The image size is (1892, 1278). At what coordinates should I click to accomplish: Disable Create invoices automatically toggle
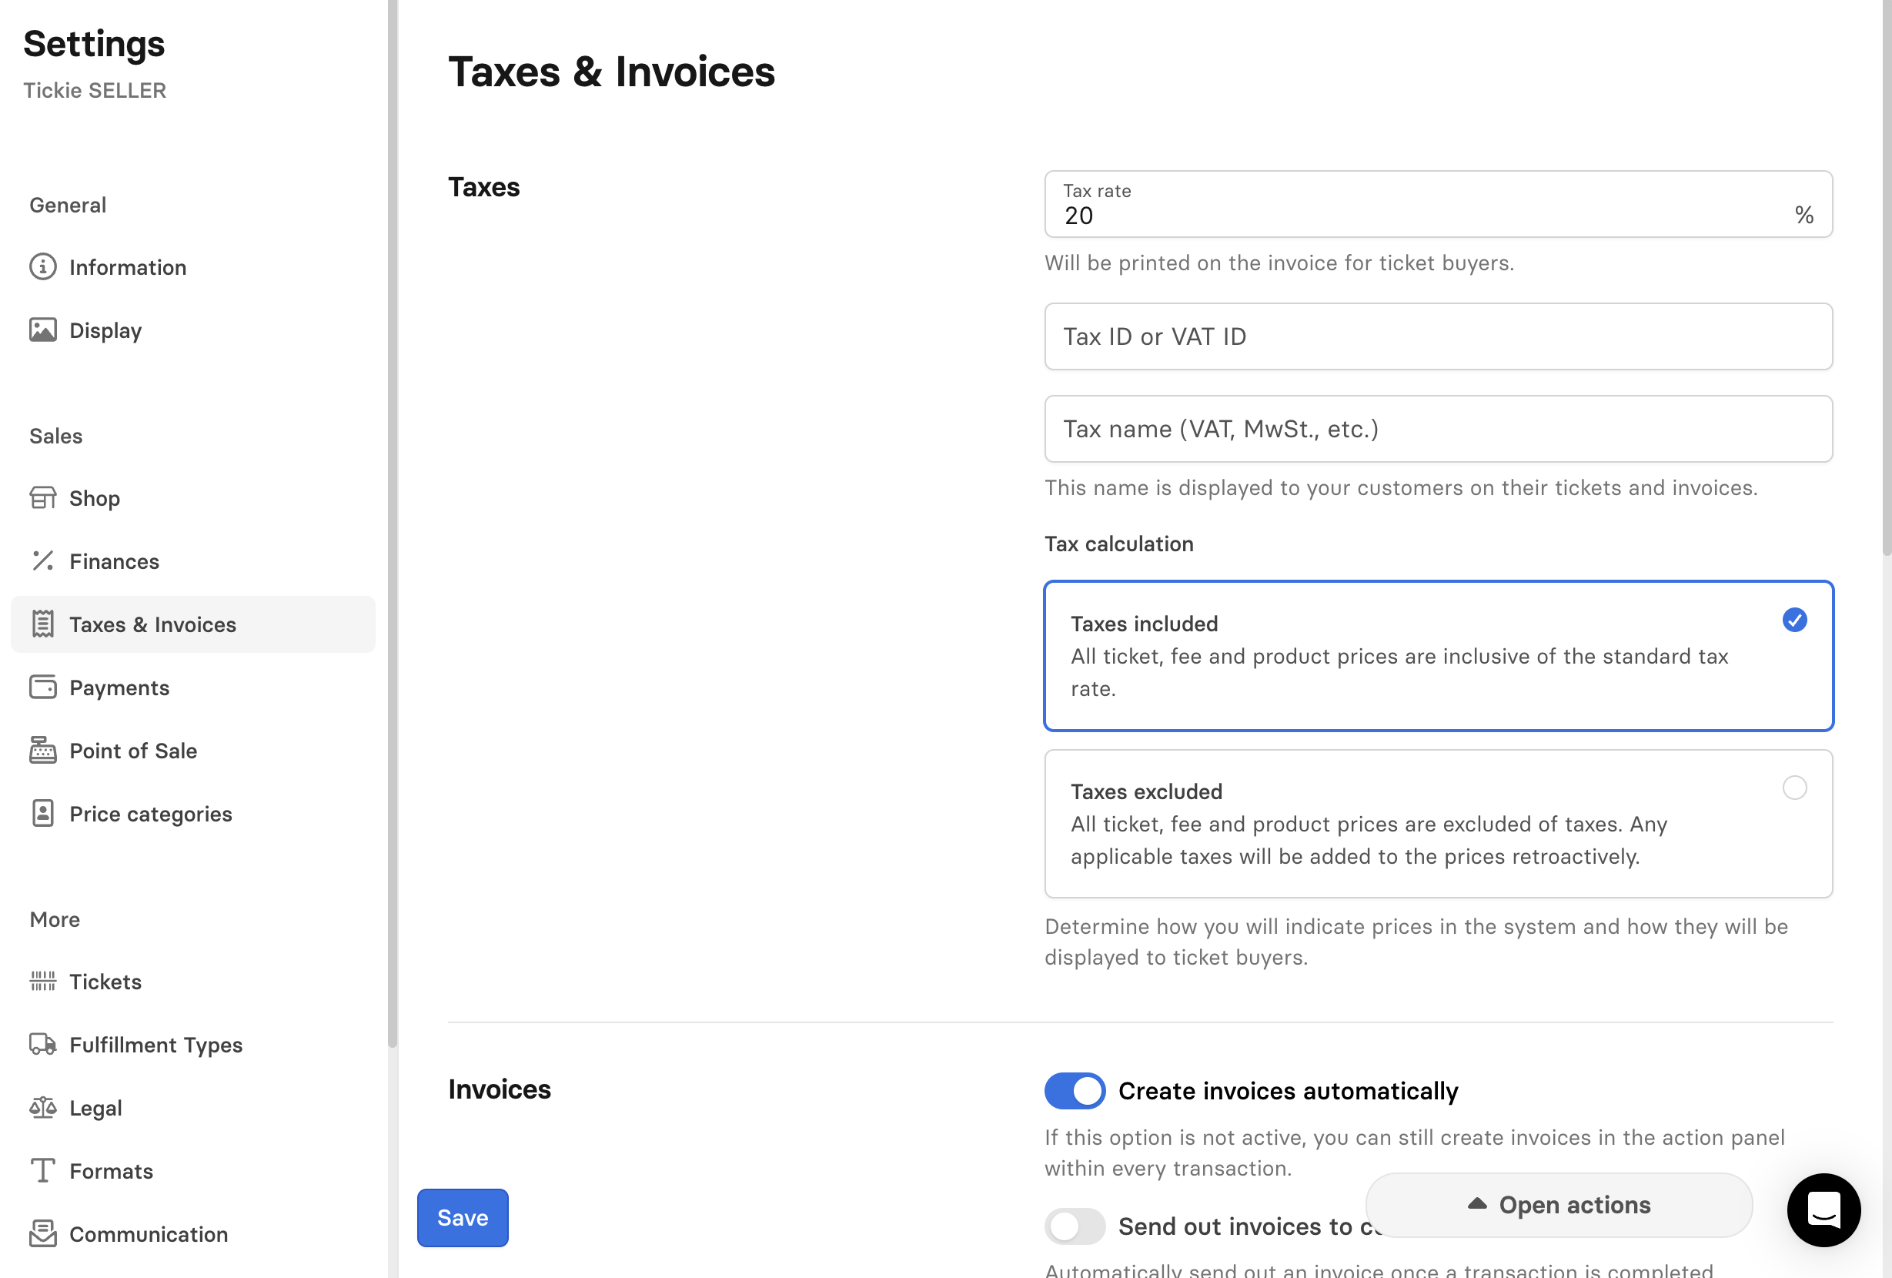tap(1075, 1091)
